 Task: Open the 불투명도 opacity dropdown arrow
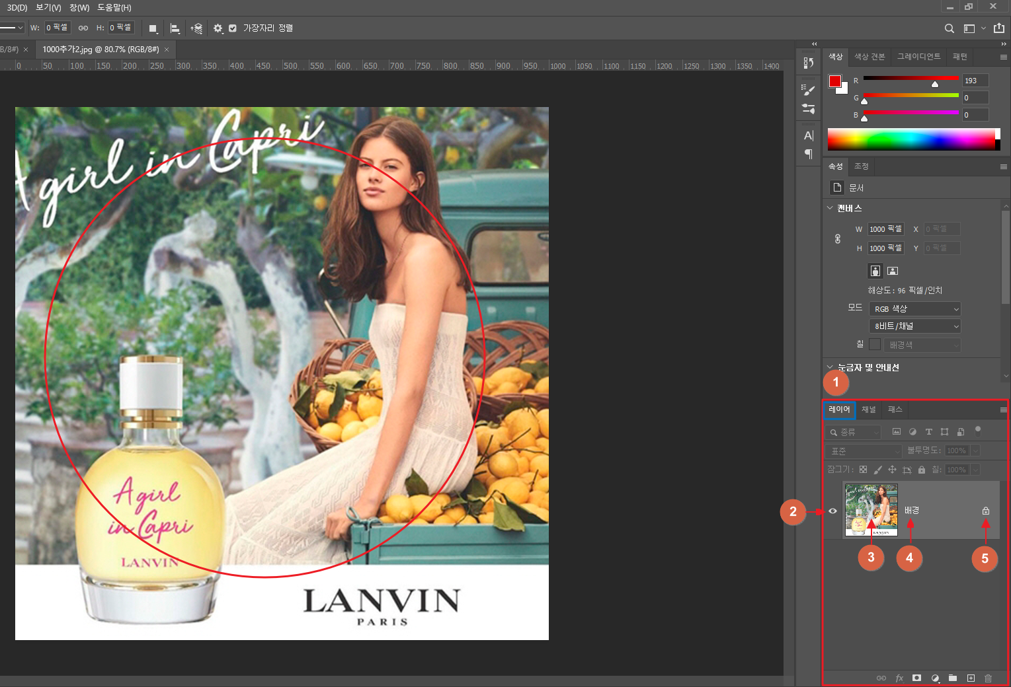[975, 451]
